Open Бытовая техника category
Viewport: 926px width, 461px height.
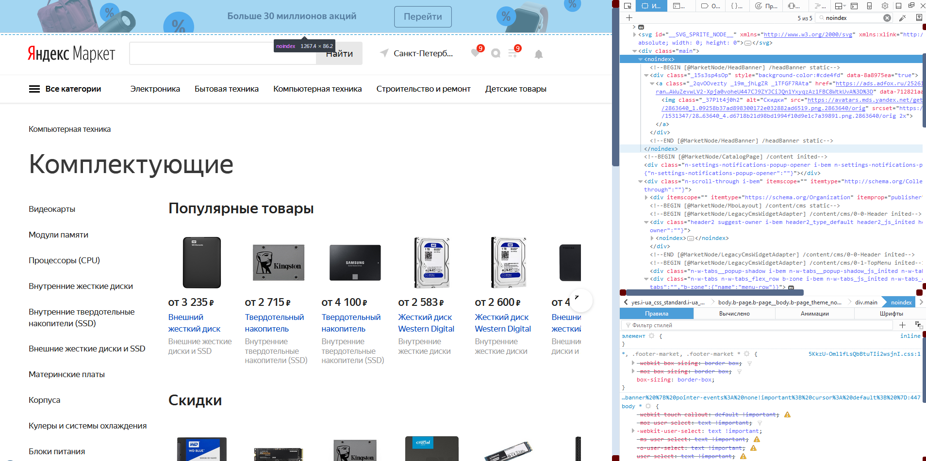[x=227, y=89]
